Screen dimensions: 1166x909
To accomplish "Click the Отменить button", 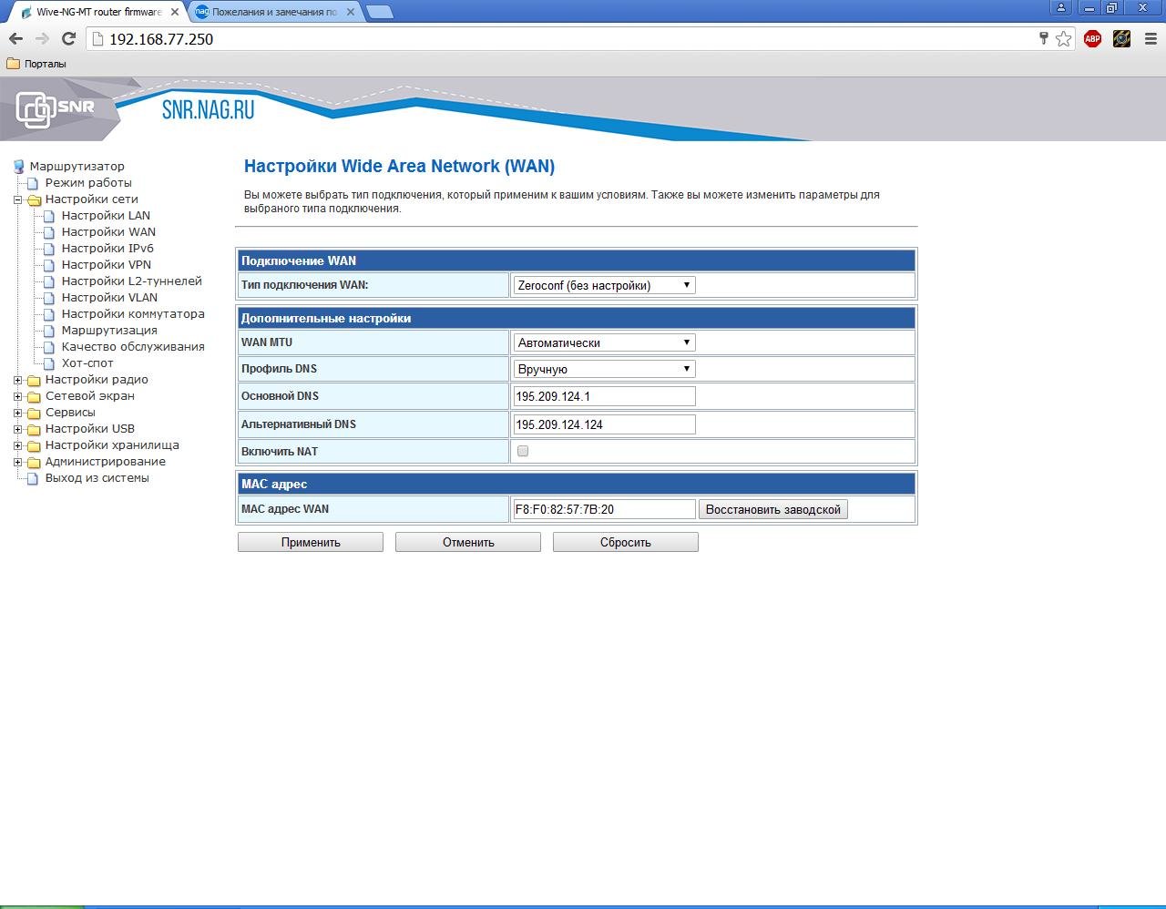I will tap(468, 542).
